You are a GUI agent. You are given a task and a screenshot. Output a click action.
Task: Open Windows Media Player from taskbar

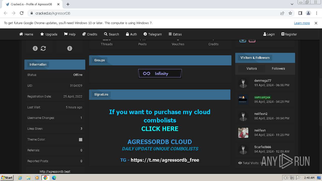[37, 178]
